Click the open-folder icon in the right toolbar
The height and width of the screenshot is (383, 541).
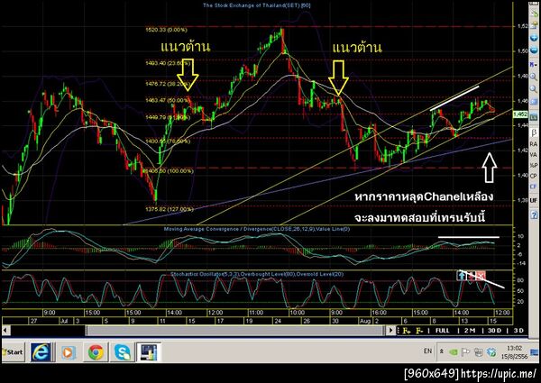point(534,24)
